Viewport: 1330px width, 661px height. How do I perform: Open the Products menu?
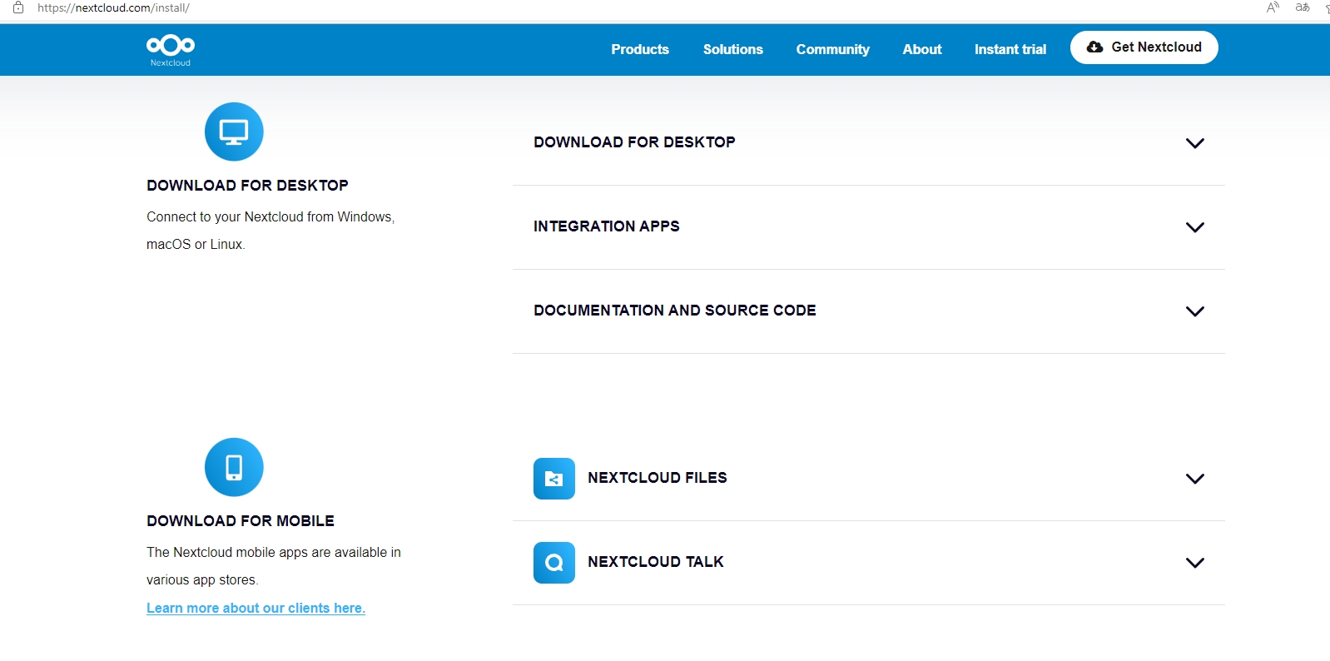pos(639,49)
